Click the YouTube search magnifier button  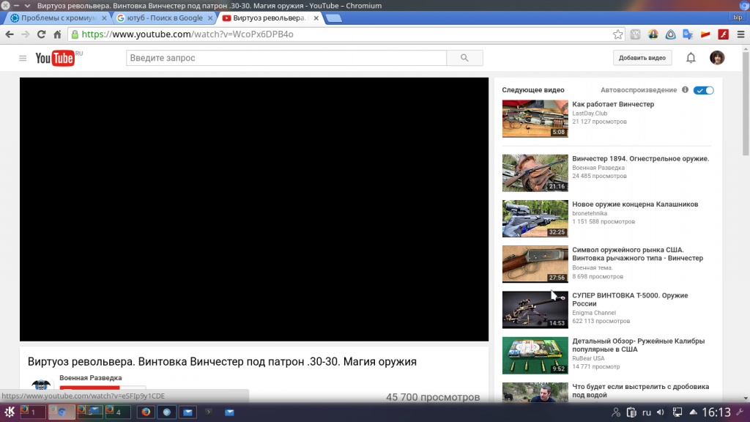click(464, 58)
